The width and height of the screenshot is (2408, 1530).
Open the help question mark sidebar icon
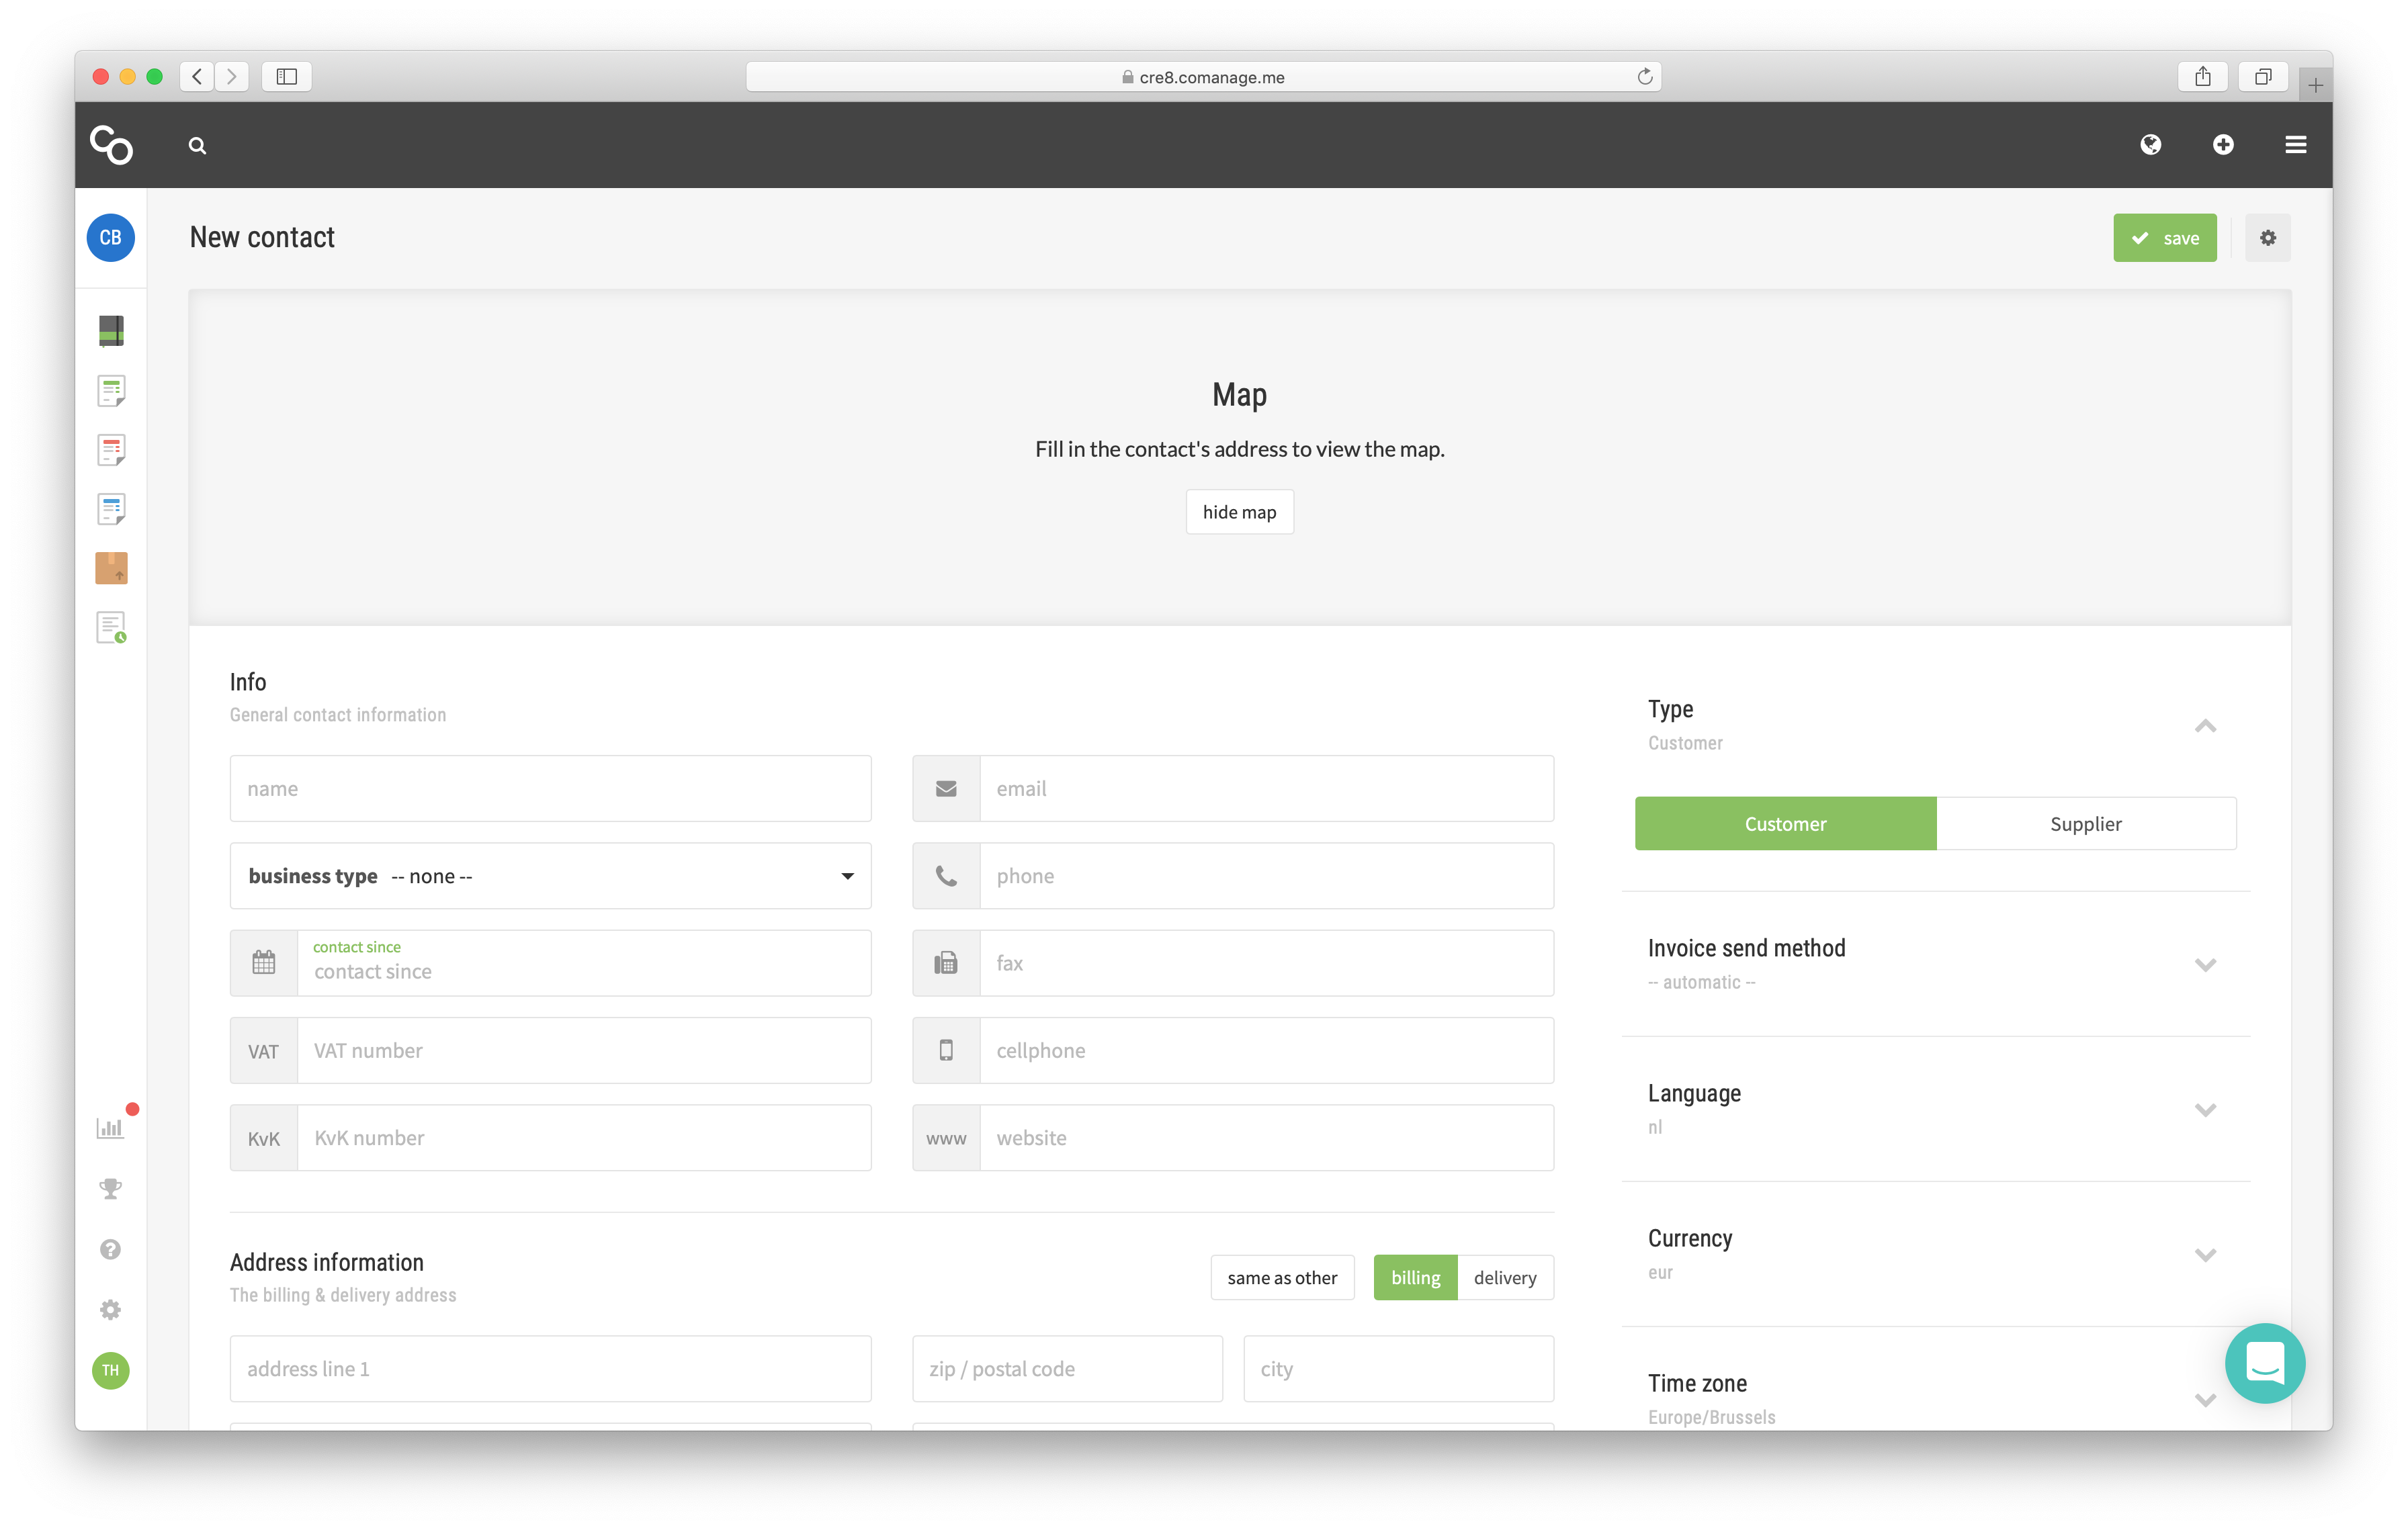[110, 1249]
